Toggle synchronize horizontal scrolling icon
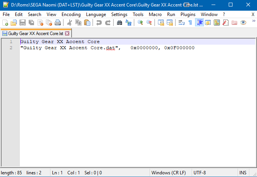 (170, 23)
